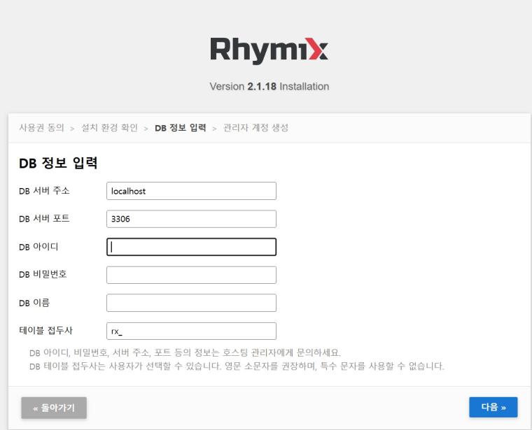Click the DB 서버 포트 label
Viewport: 532px width, 430px height.
(x=44, y=219)
